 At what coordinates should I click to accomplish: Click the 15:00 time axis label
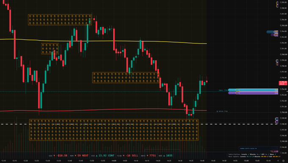(246, 161)
